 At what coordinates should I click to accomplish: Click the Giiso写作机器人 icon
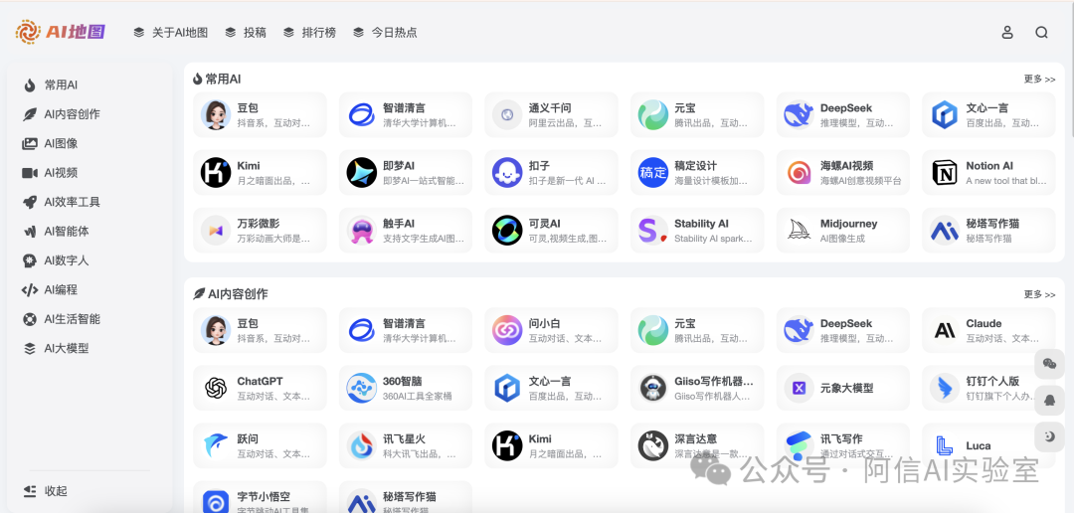[652, 388]
